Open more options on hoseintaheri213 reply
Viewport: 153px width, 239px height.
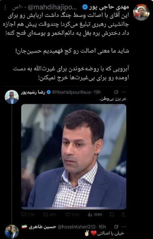point(124,227)
